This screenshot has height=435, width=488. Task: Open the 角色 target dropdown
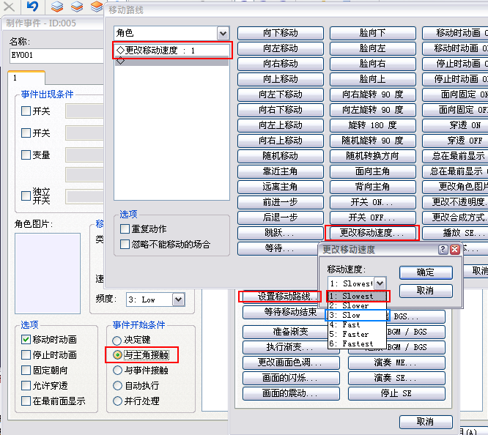(x=223, y=33)
